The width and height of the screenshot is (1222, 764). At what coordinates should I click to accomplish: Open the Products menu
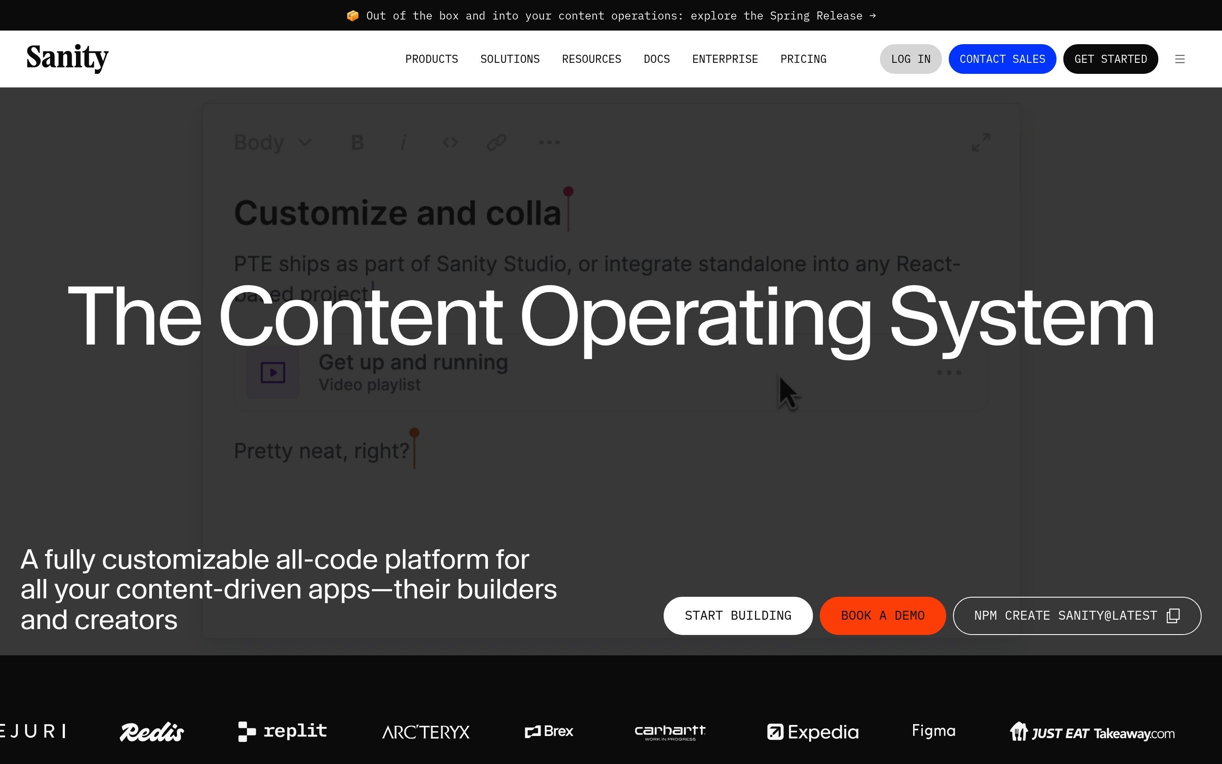431,59
